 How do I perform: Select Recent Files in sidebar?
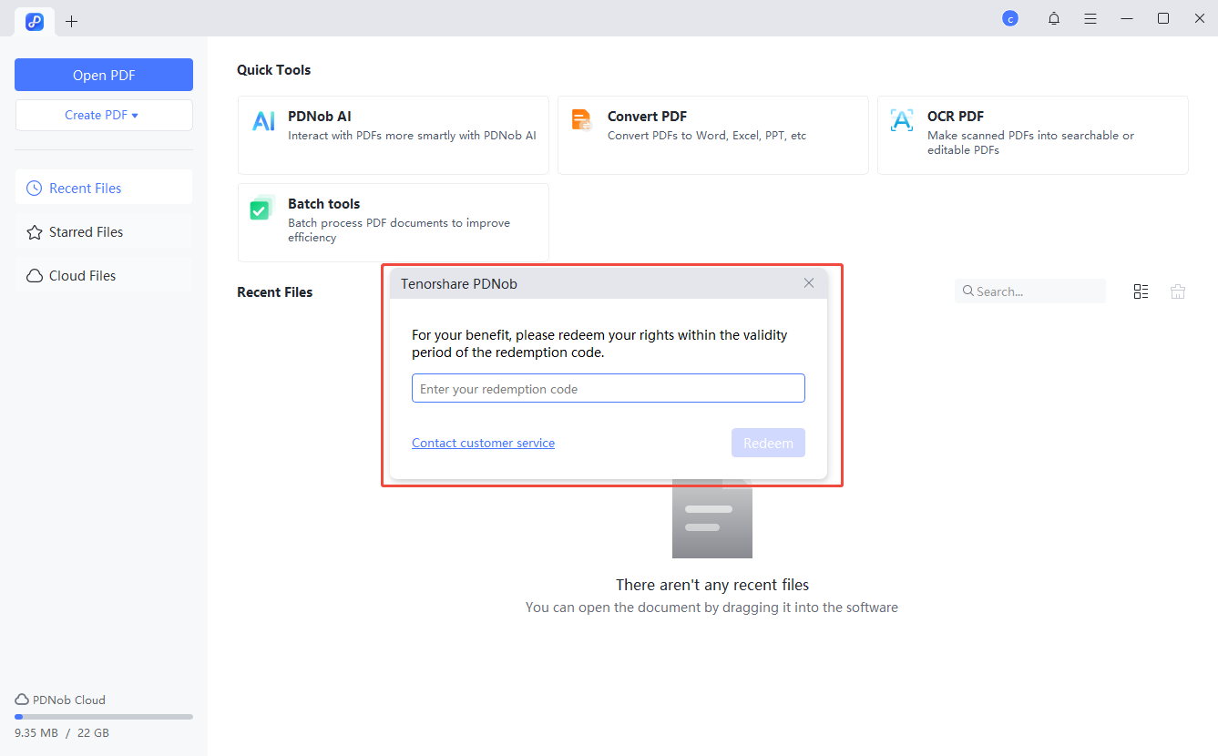tap(104, 188)
